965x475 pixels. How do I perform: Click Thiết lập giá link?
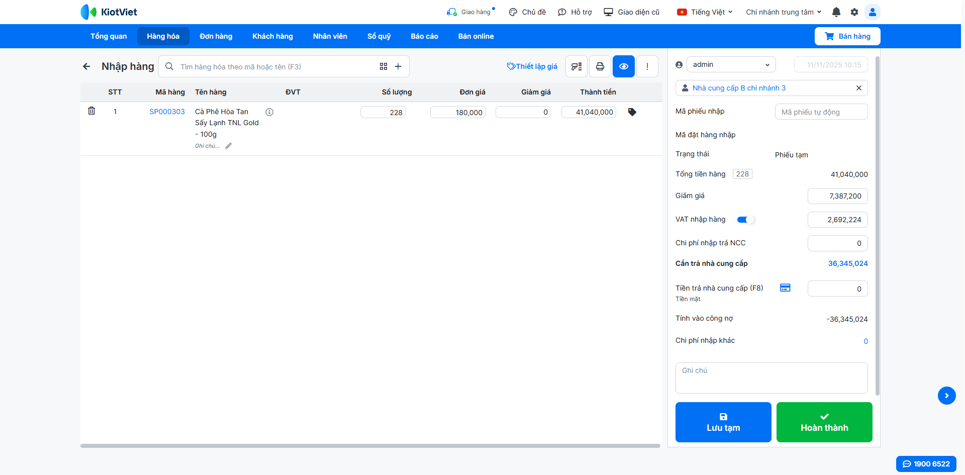coord(532,66)
